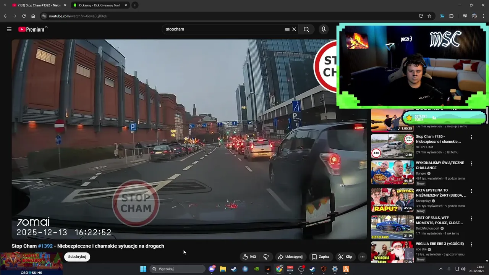Open the media controls toolbar icon
The width and height of the screenshot is (489, 275).
click(x=465, y=16)
